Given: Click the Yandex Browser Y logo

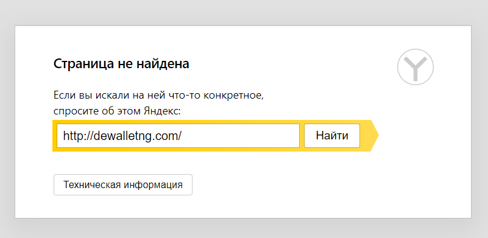Looking at the screenshot, I should pos(415,67).
